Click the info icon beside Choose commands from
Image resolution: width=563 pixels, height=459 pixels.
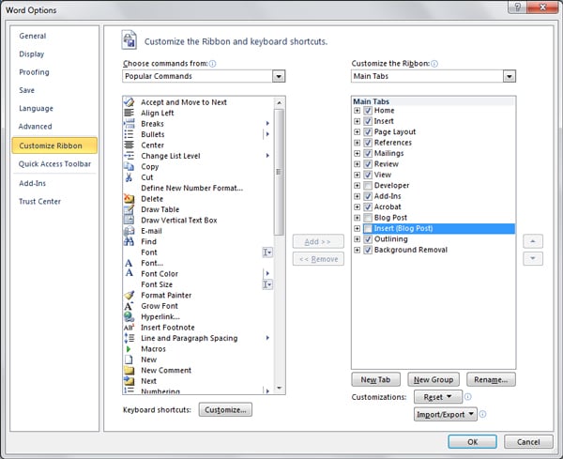point(213,64)
